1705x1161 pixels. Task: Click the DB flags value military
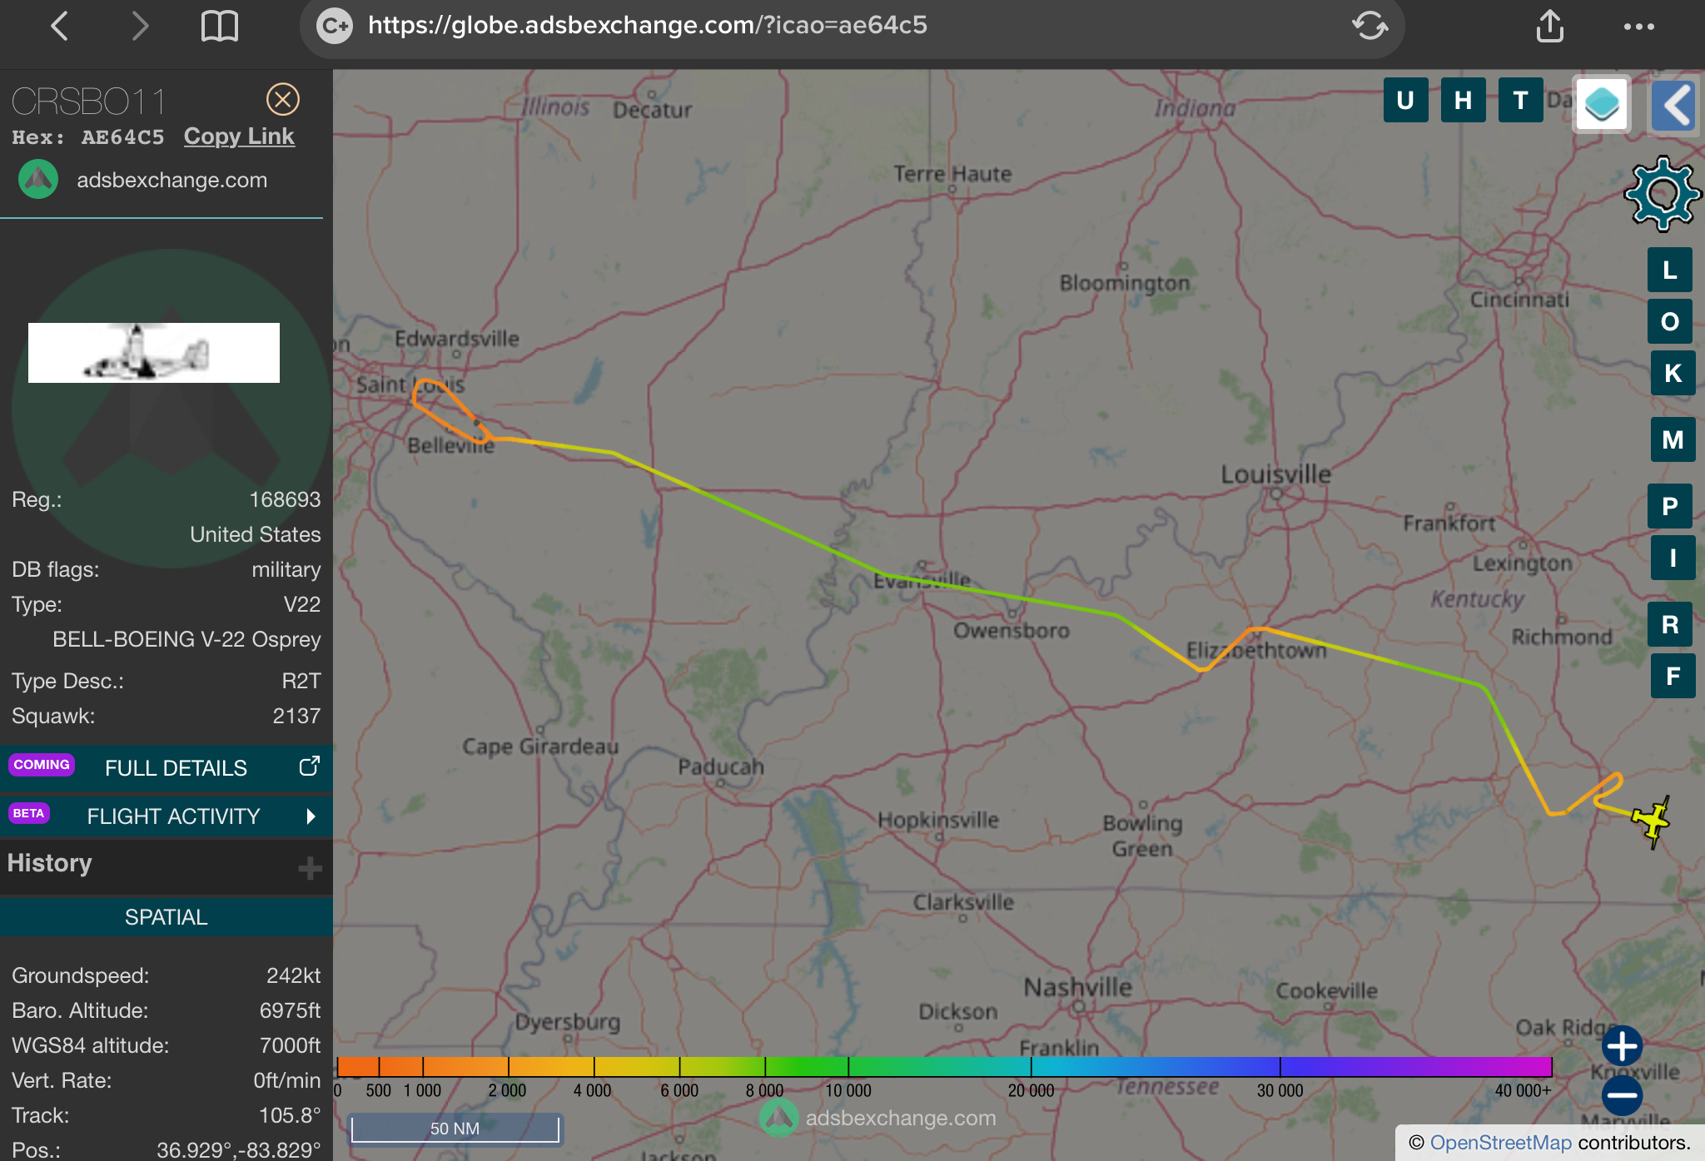click(286, 569)
